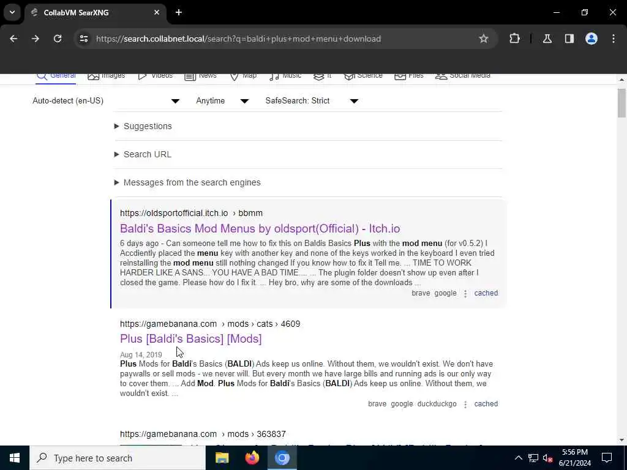Viewport: 627px width, 470px height.
Task: Open the network status tray icon
Action: pos(533,458)
